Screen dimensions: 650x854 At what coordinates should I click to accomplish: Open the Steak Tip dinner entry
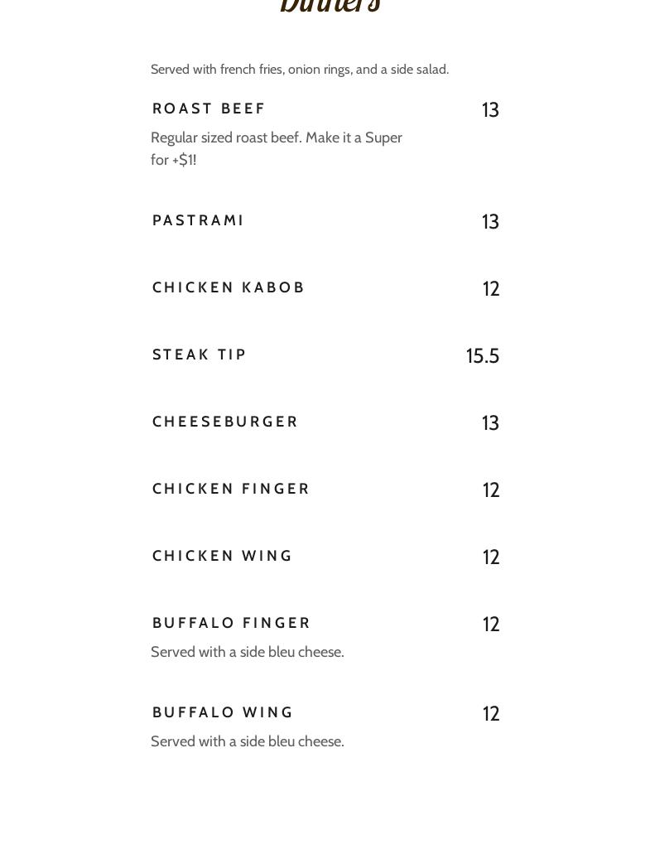pyautogui.click(x=200, y=355)
